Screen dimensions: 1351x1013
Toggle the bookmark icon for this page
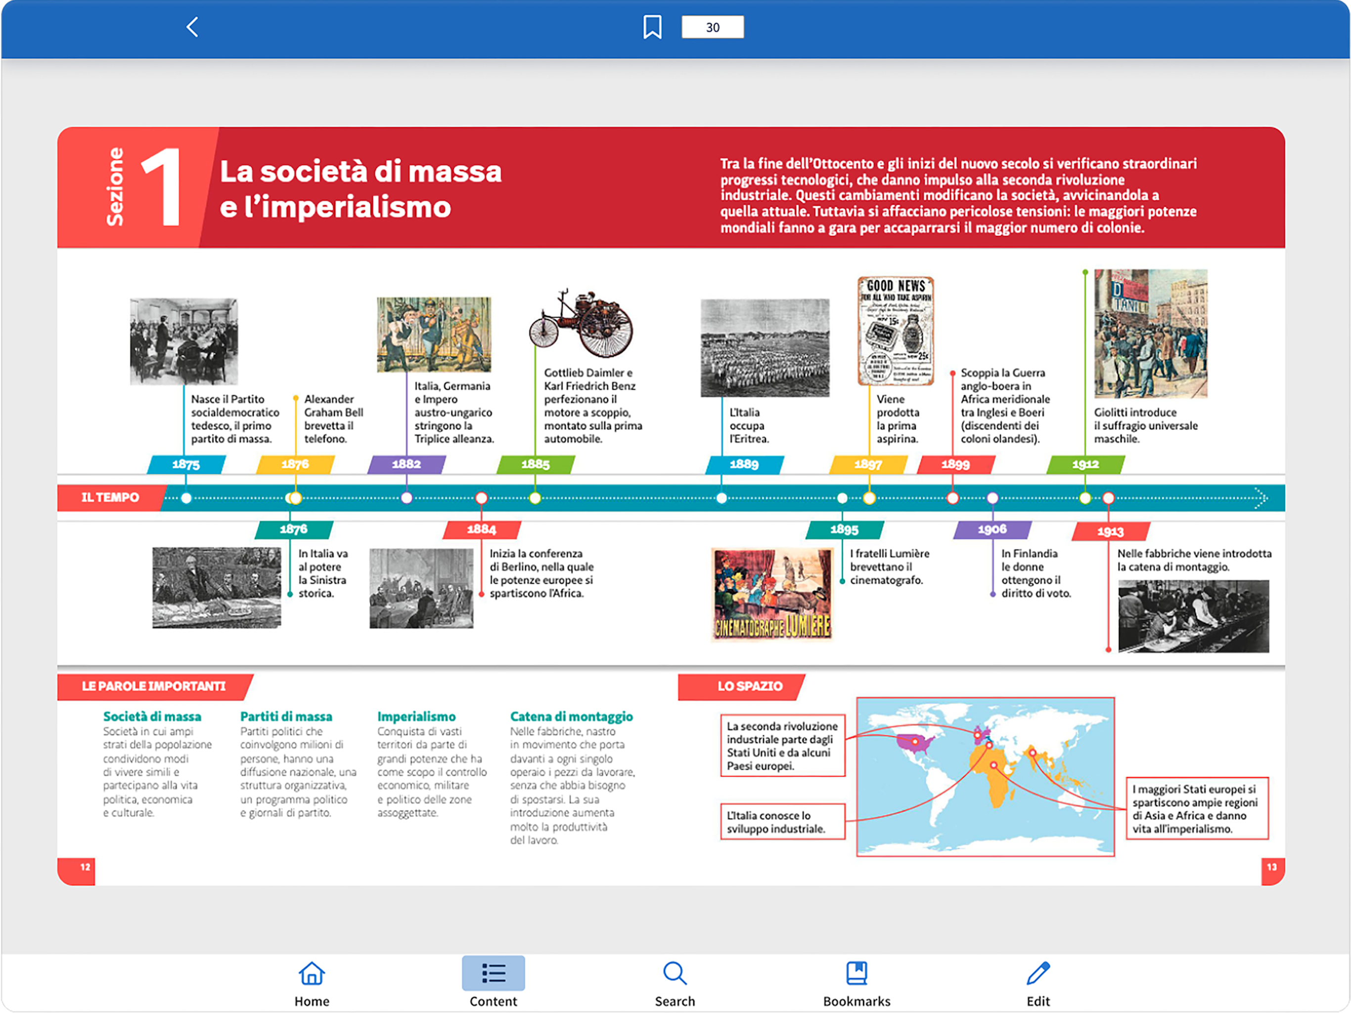652,27
